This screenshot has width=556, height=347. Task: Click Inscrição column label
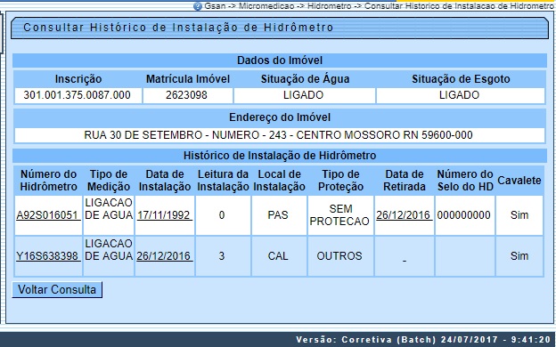click(78, 79)
